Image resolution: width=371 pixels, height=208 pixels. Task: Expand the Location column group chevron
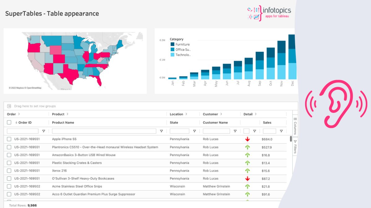186,114
